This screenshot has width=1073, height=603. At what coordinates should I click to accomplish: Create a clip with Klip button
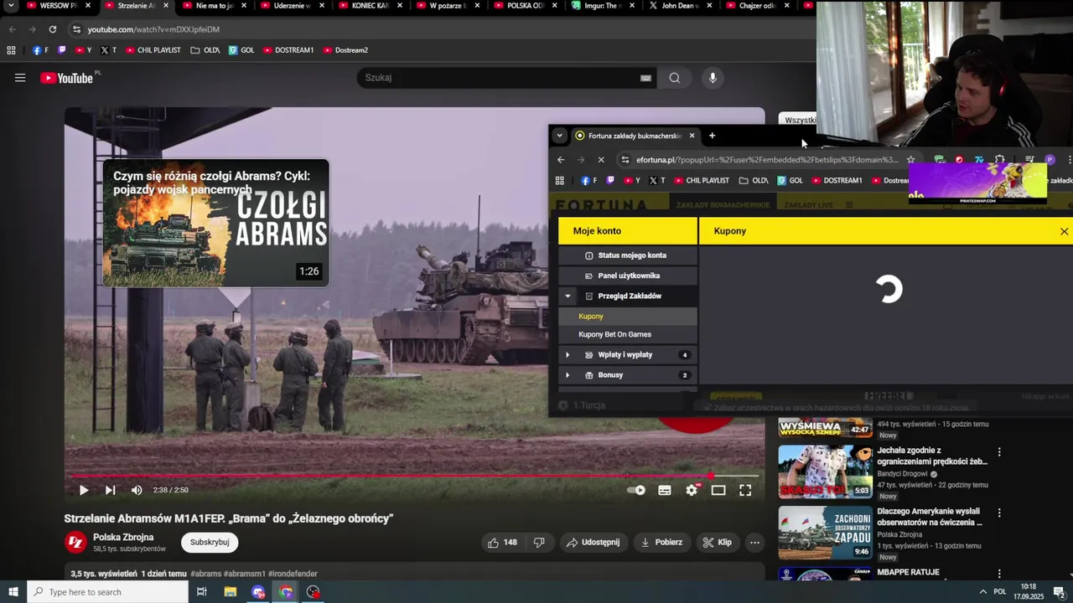[x=717, y=542]
